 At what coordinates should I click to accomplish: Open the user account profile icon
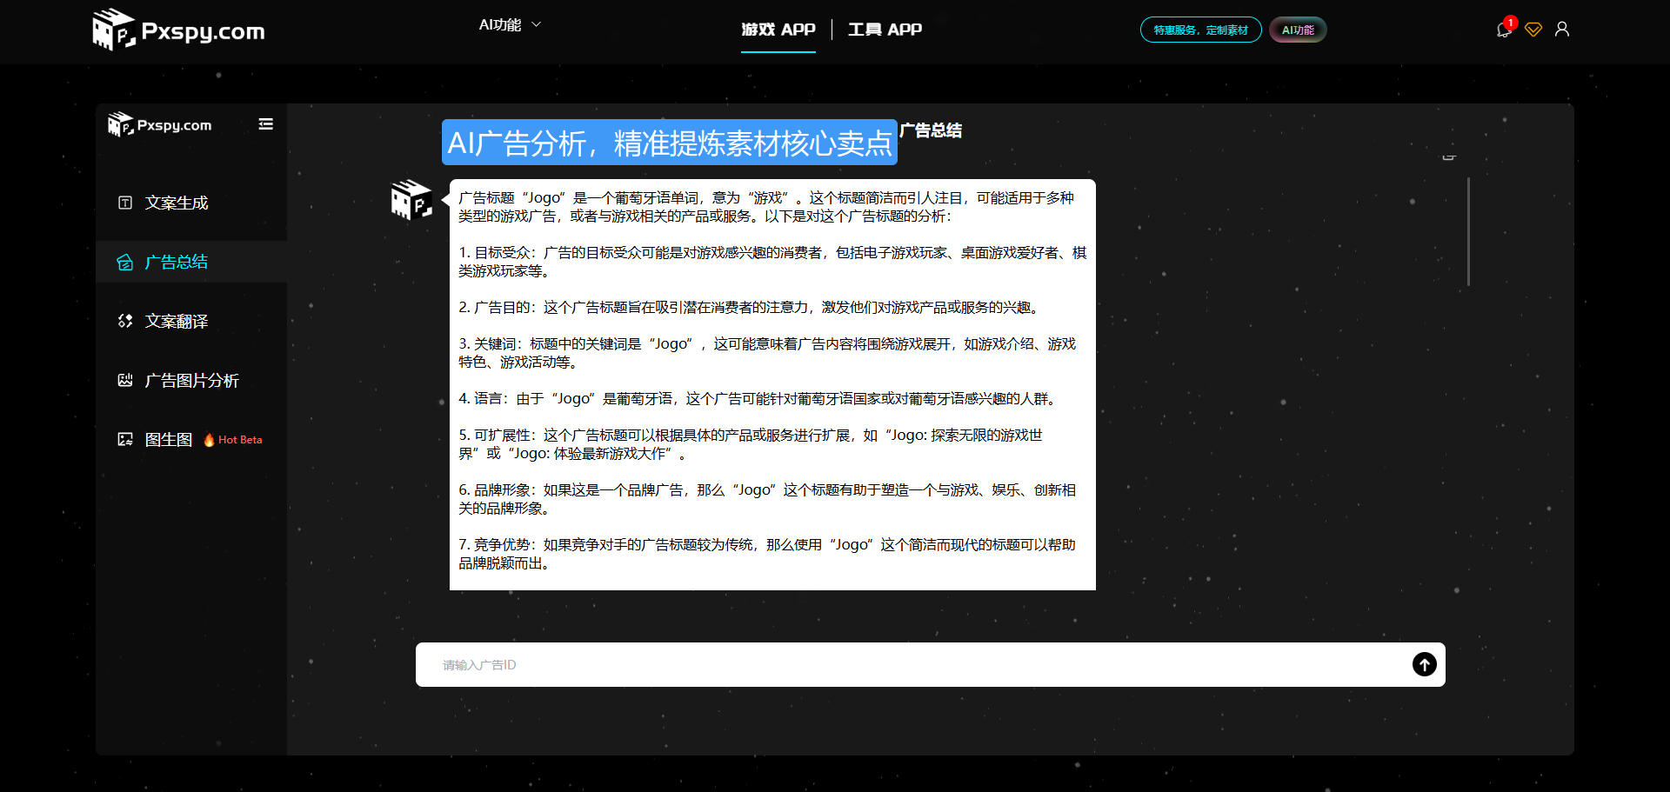tap(1562, 30)
